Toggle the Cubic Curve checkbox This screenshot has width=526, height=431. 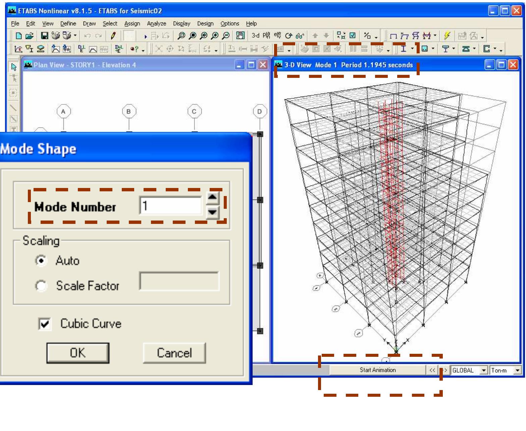click(x=45, y=324)
